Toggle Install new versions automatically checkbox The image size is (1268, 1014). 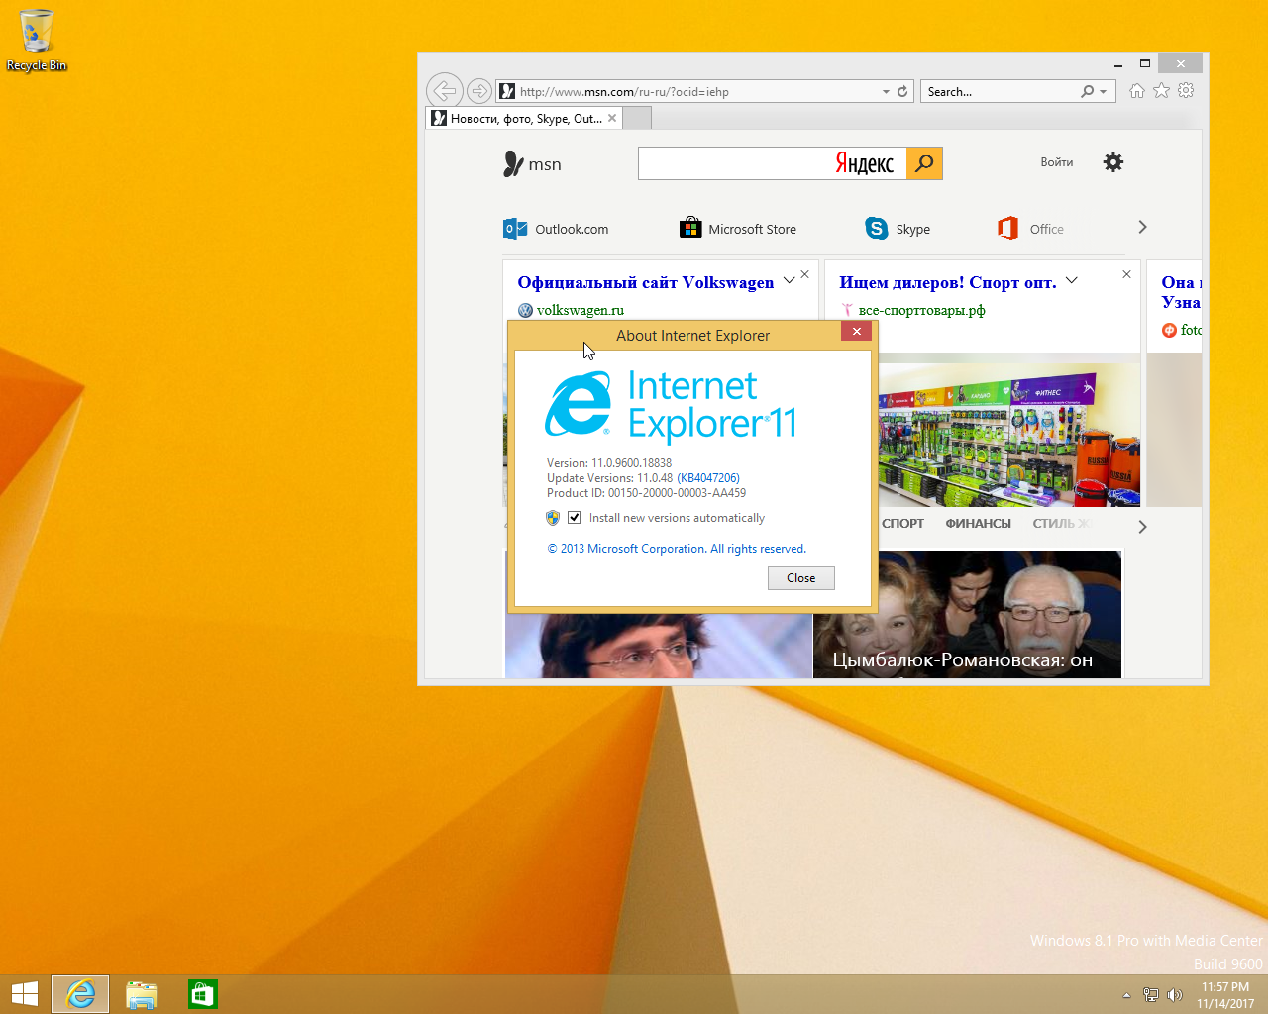click(574, 518)
